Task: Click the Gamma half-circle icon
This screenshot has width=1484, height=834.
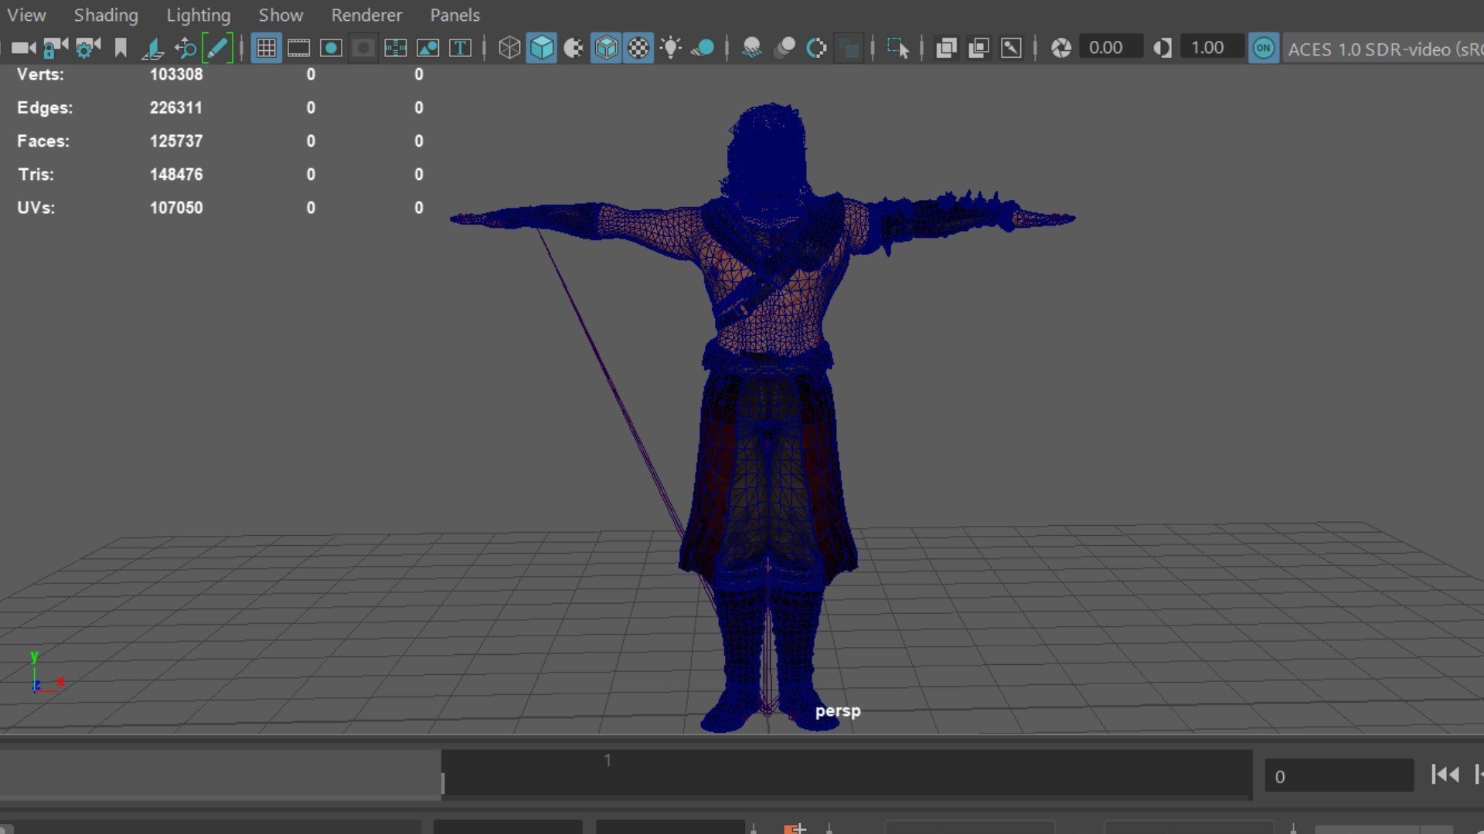Action: pyautogui.click(x=1162, y=48)
